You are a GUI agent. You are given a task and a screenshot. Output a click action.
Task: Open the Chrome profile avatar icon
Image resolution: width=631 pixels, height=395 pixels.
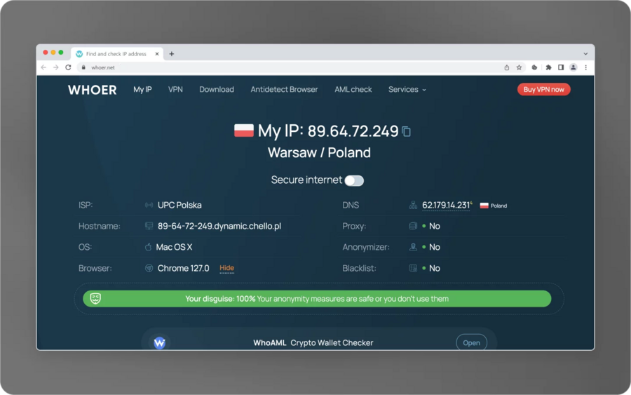tap(574, 67)
